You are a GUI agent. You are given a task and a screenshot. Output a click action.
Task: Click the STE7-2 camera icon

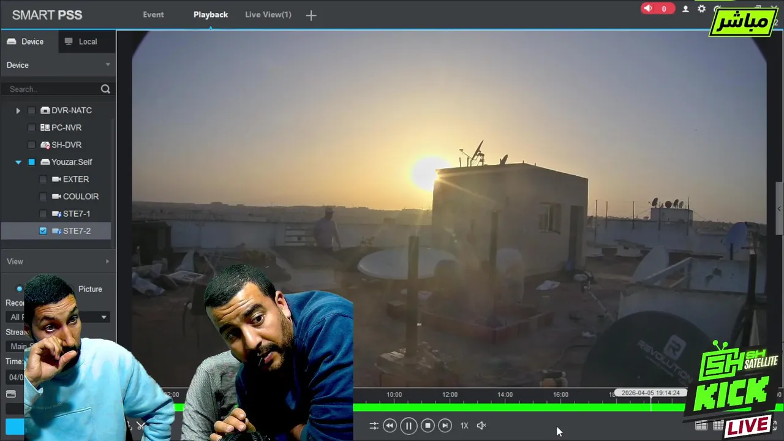click(x=56, y=230)
